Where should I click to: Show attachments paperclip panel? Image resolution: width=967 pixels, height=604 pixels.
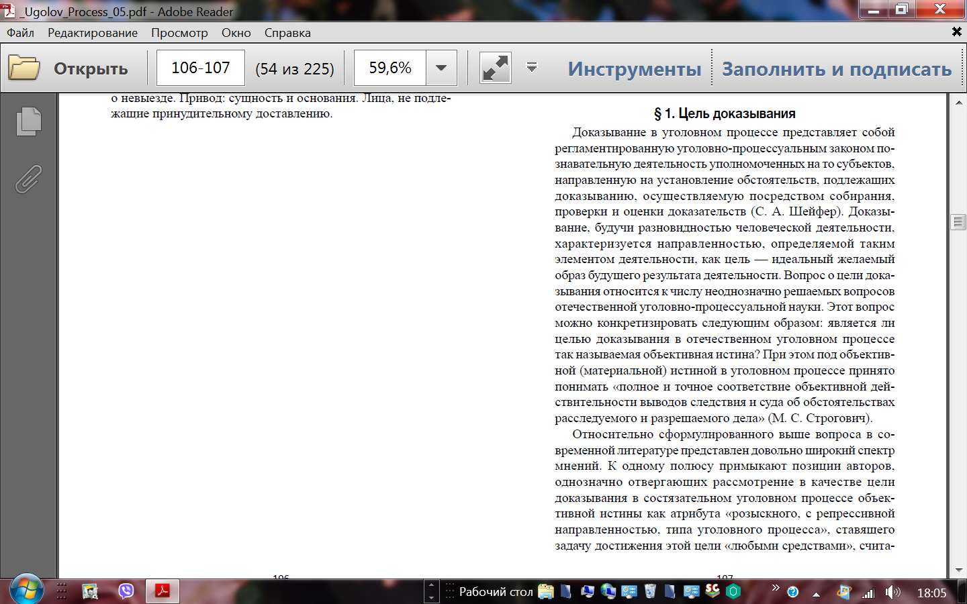29,179
